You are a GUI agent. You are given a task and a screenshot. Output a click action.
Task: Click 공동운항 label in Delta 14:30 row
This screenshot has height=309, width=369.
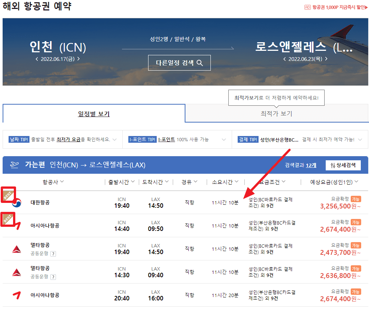point(39,276)
